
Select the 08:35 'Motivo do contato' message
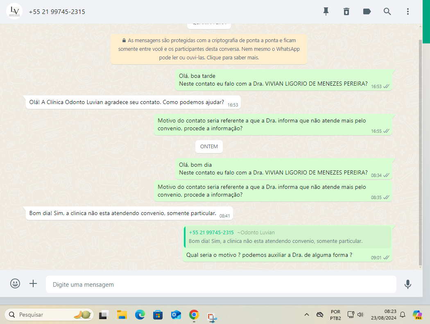[x=273, y=191]
